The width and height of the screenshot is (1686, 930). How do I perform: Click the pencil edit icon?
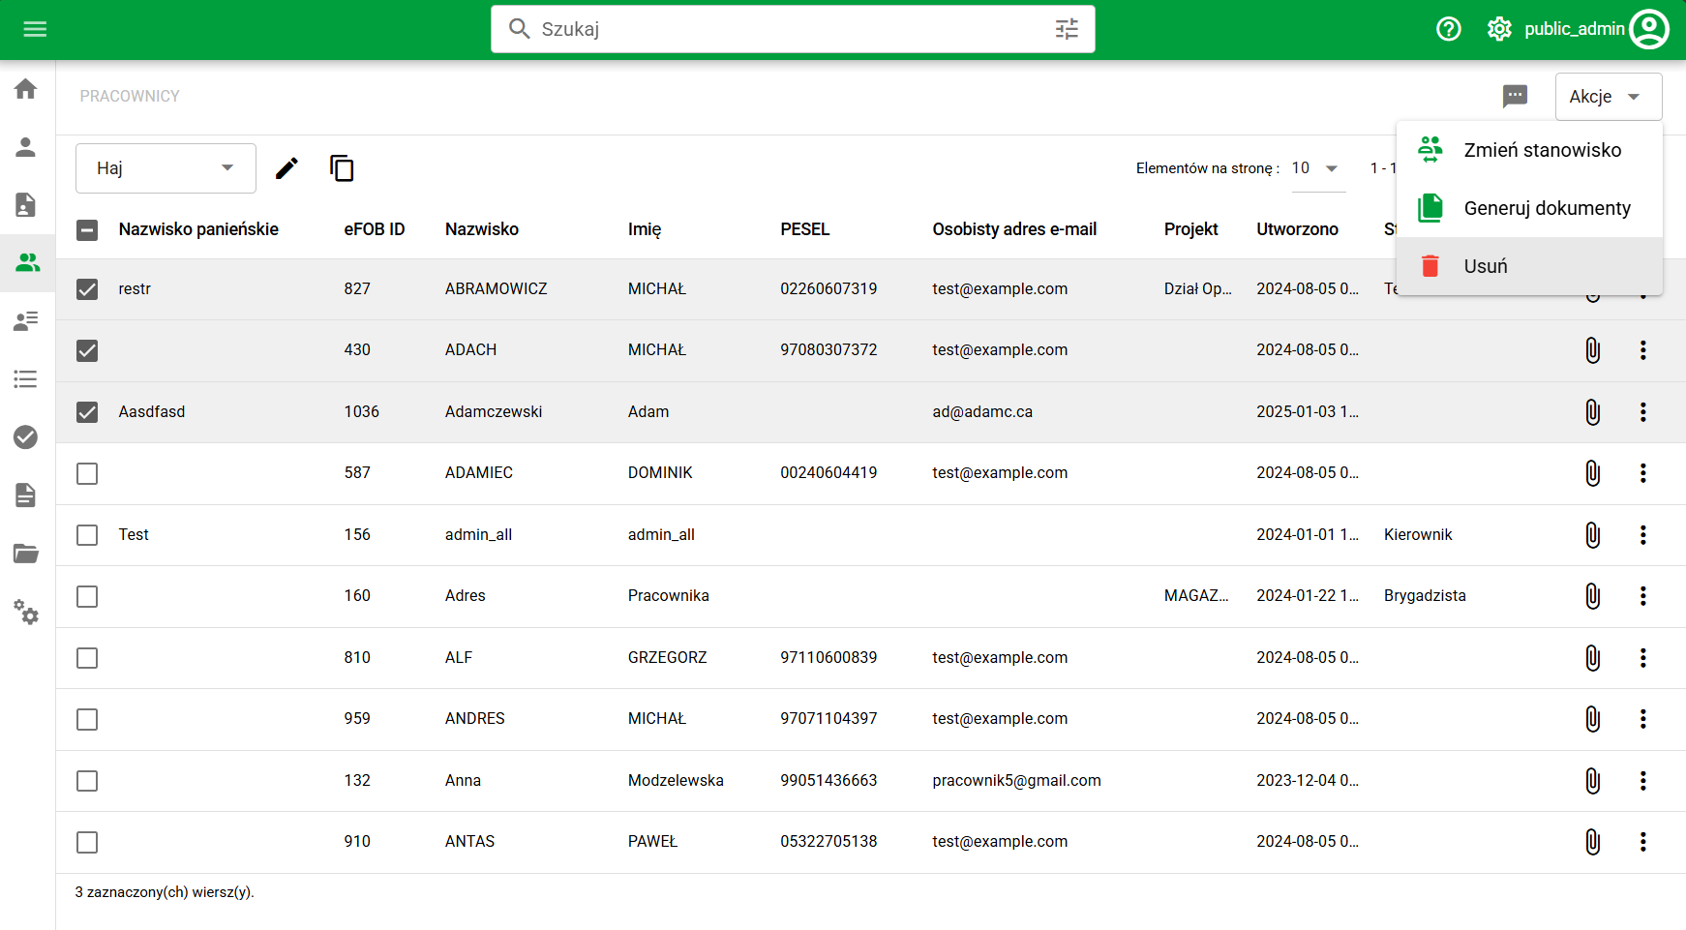(286, 168)
